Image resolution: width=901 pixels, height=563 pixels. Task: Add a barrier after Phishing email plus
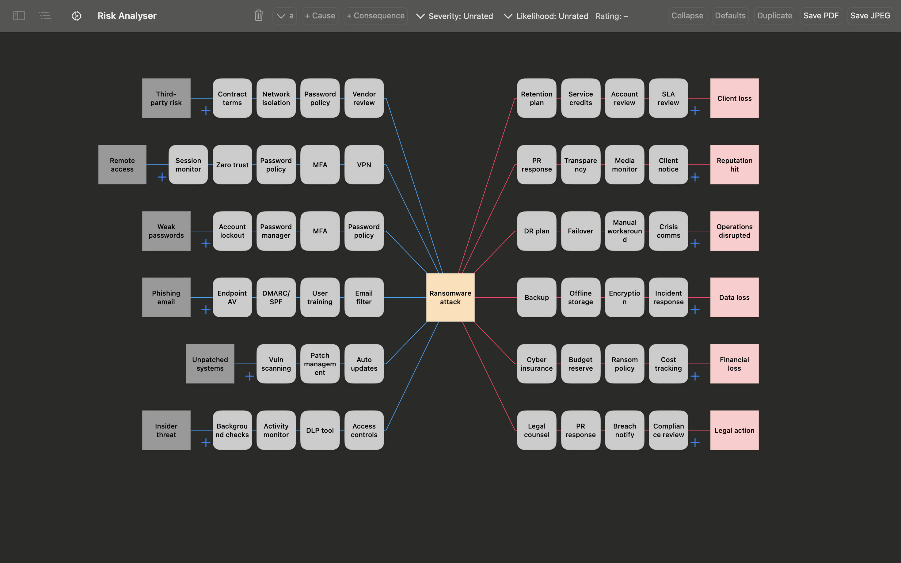(206, 309)
